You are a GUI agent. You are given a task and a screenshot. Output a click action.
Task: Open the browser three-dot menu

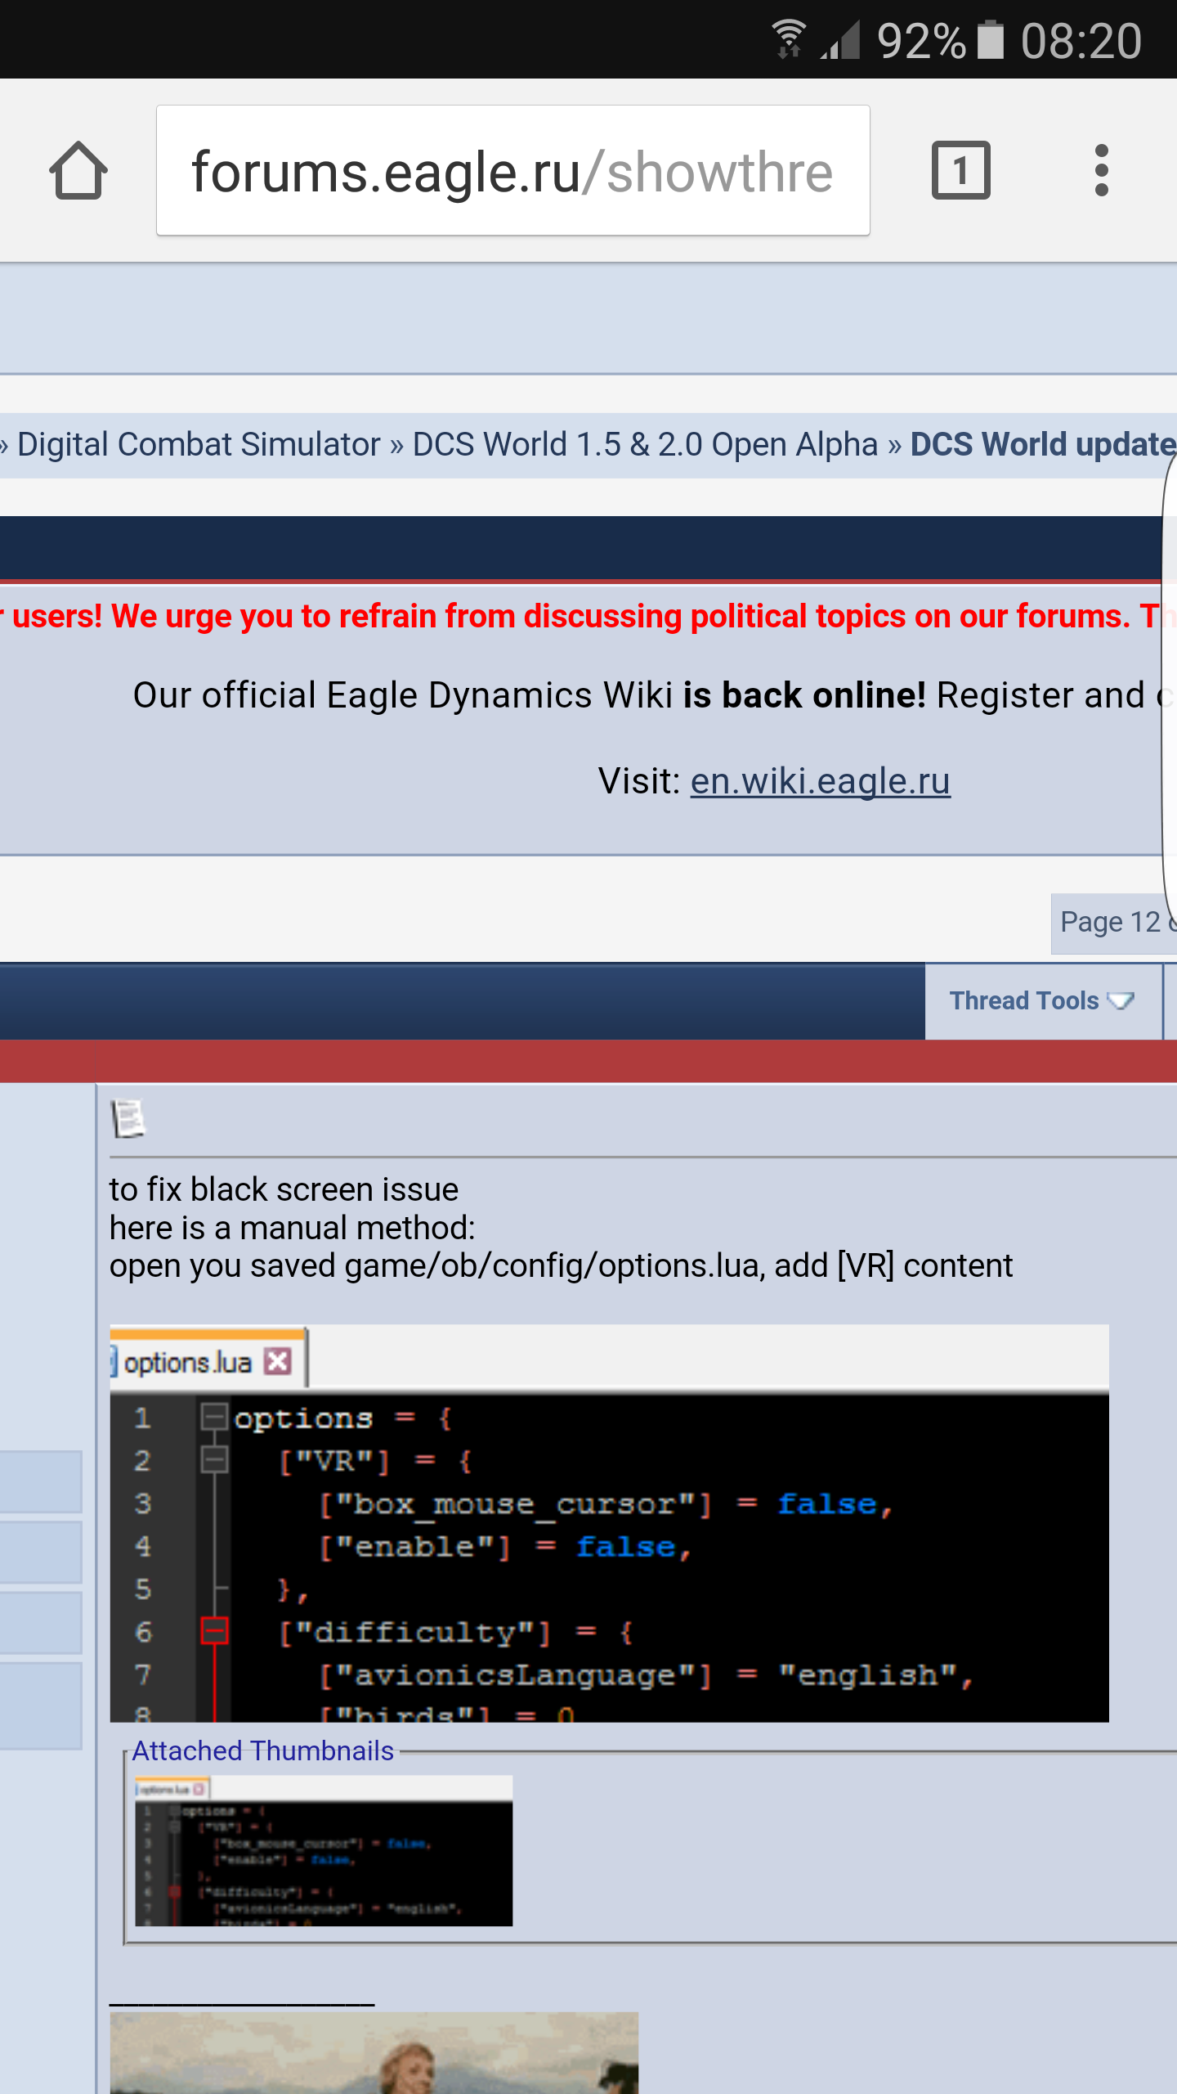pyautogui.click(x=1101, y=170)
